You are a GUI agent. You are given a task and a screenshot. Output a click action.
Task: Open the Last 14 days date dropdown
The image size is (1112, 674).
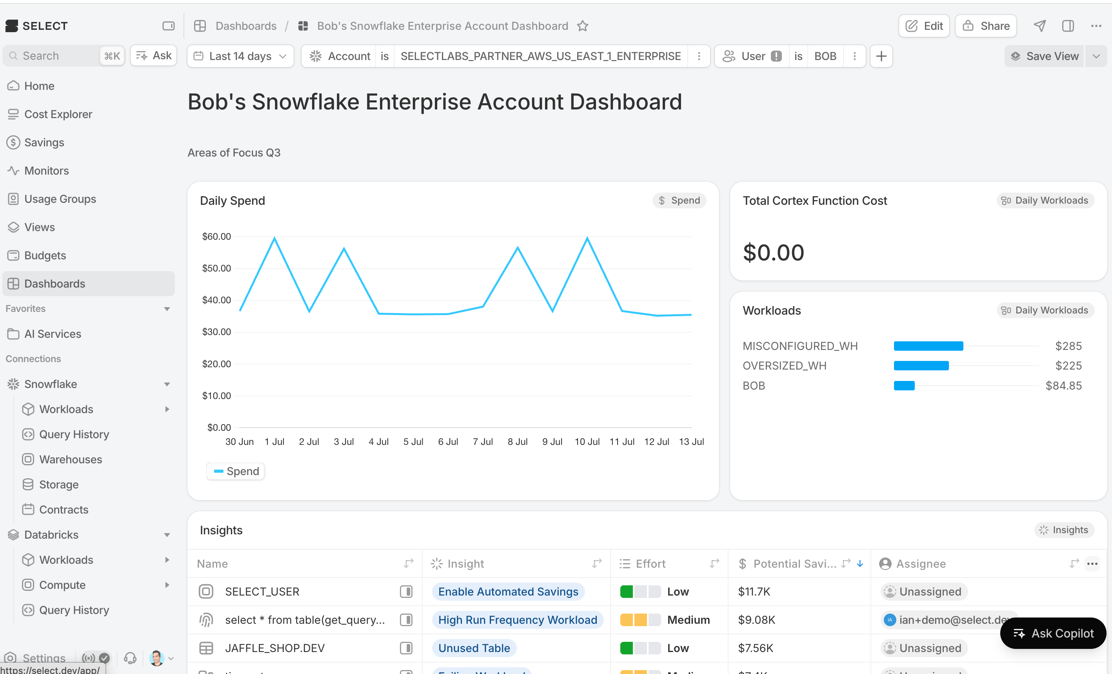[240, 56]
